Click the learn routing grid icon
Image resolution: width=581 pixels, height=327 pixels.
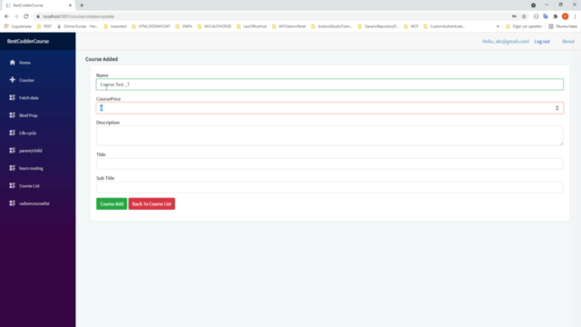click(x=12, y=168)
